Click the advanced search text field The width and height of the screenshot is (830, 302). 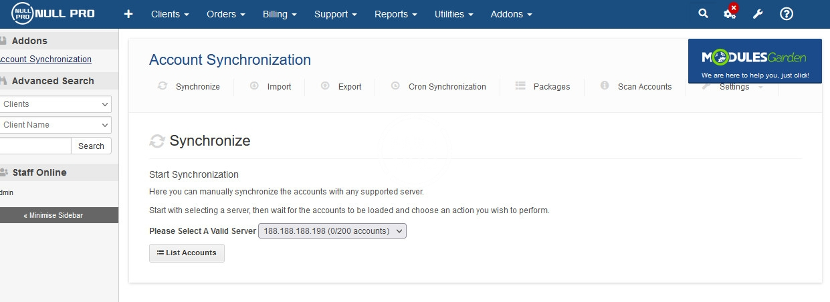tap(33, 146)
